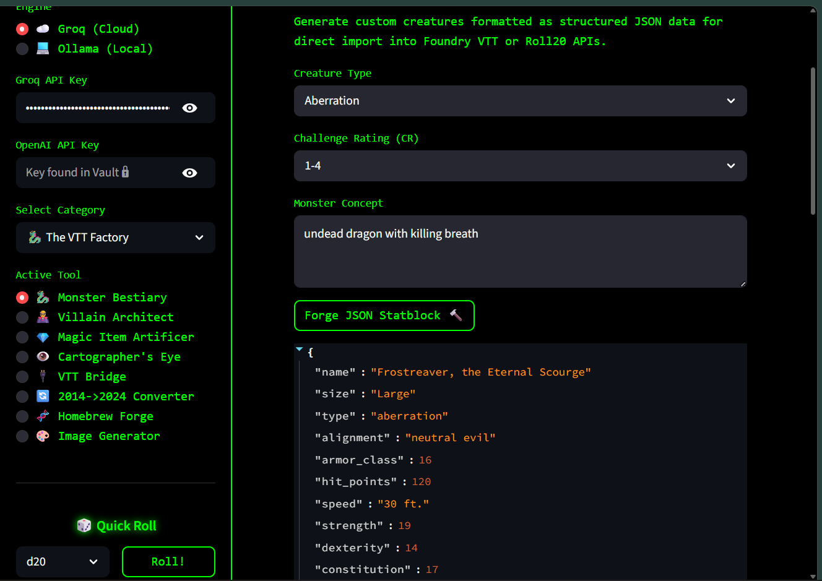Click the cloud icon next to Groq
The image size is (822, 581).
43,29
